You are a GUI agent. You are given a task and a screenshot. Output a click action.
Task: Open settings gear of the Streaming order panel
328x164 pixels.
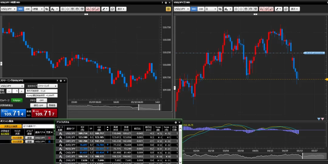61,80
